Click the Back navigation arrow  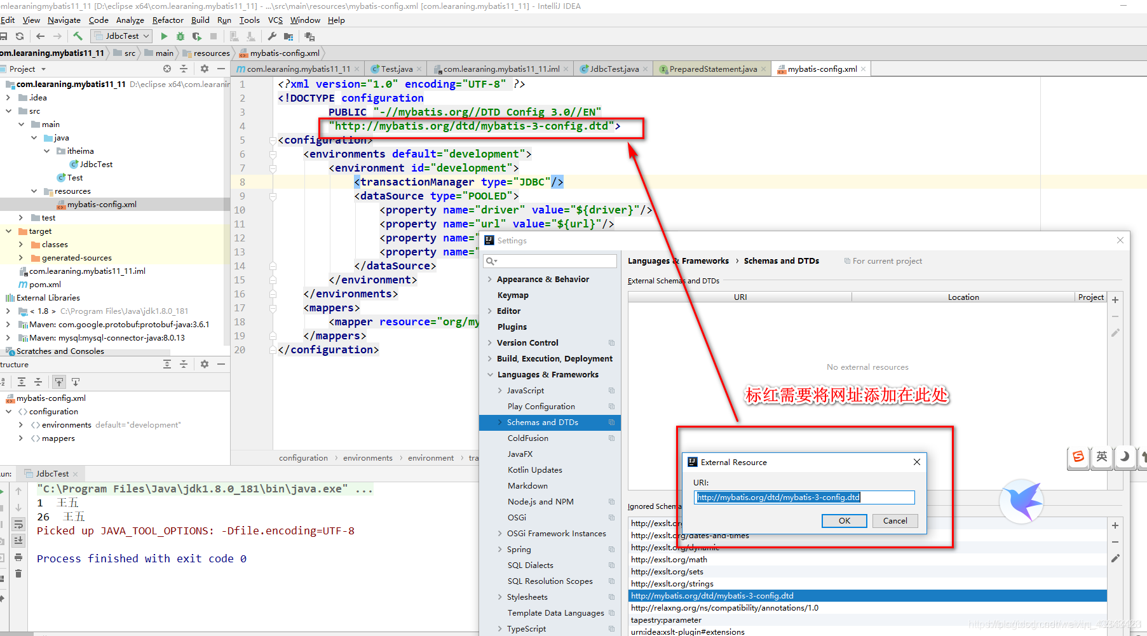pos(41,36)
